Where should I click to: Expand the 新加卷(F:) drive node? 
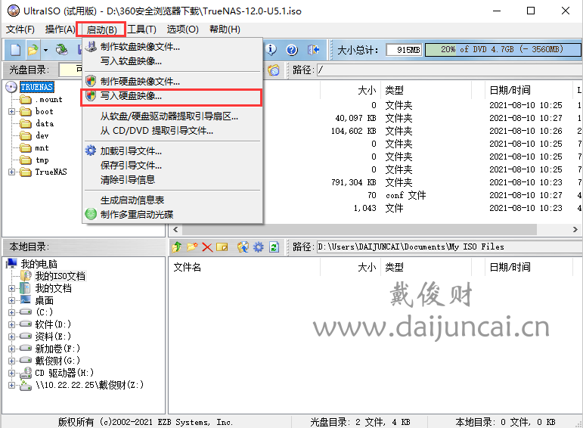12,349
